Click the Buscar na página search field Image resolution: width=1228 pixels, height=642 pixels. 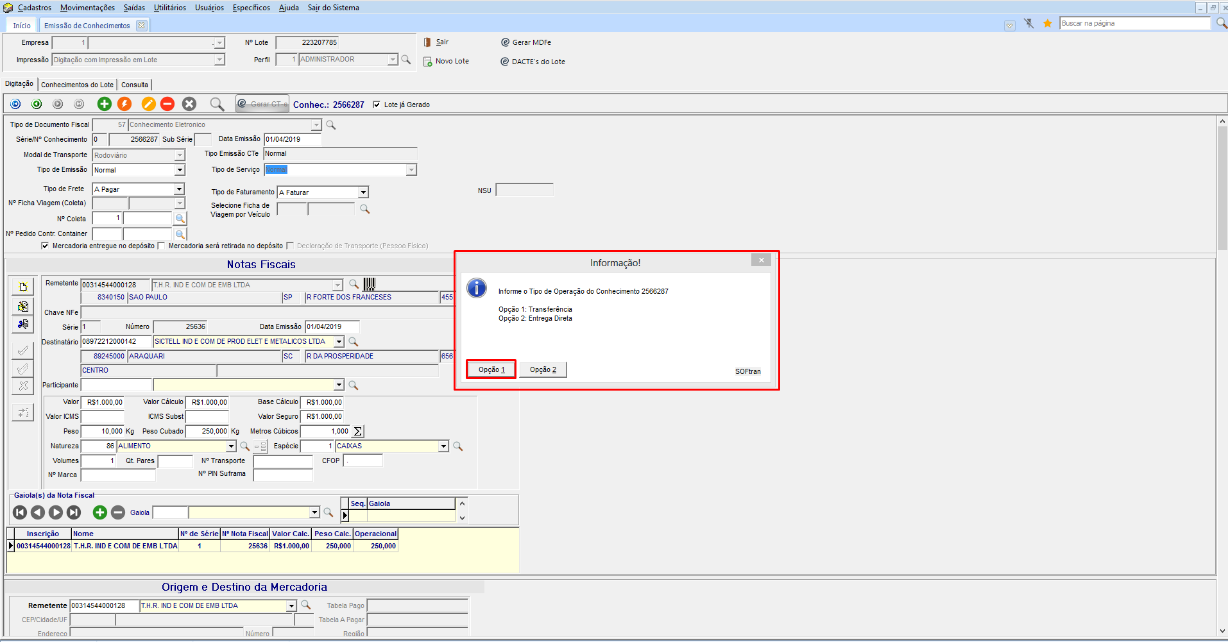(1134, 24)
